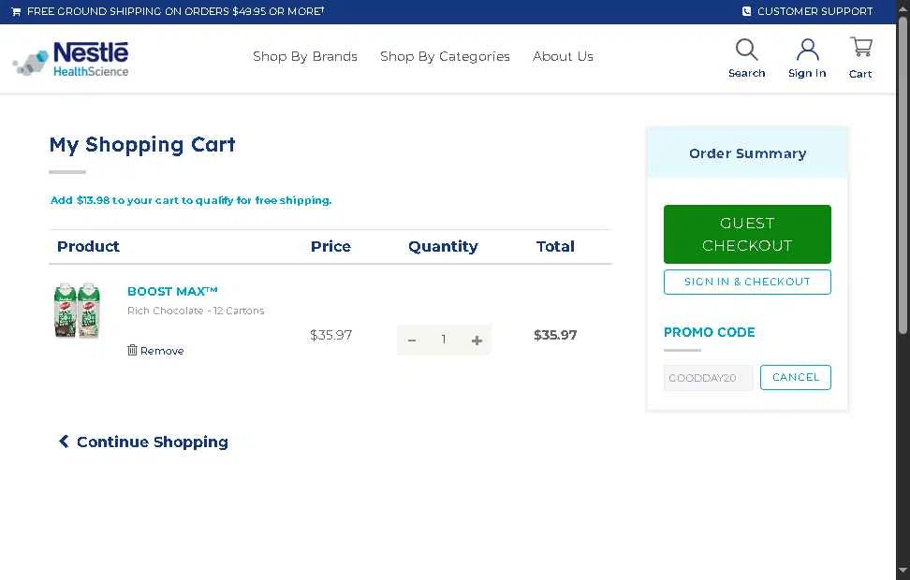Click the BOOST MAX product thumbnail
The width and height of the screenshot is (910, 580).
coord(77,311)
